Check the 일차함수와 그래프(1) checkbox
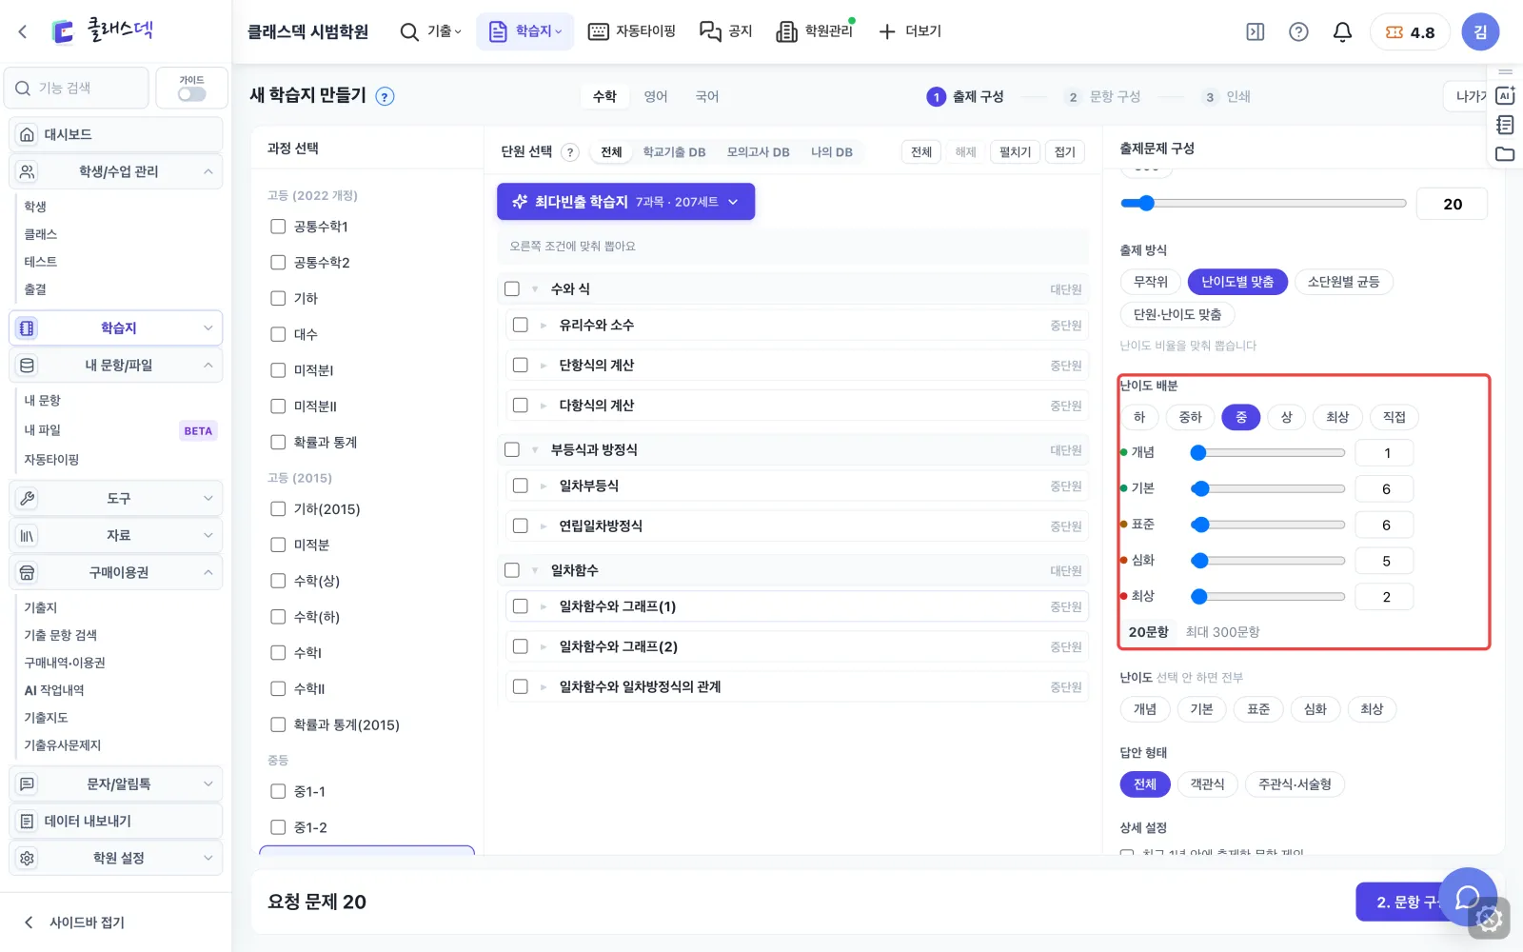Viewport: 1523px width, 952px height. pos(521,606)
